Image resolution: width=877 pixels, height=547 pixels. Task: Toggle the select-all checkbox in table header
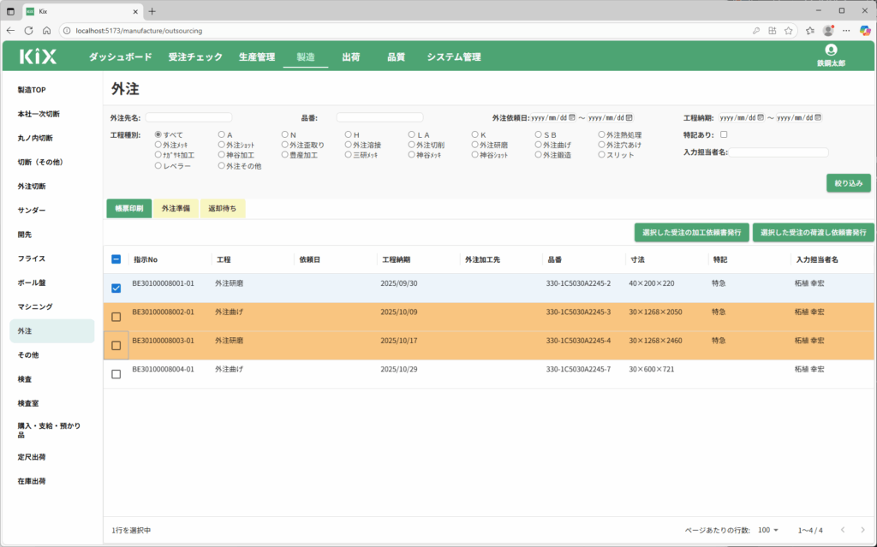click(116, 259)
